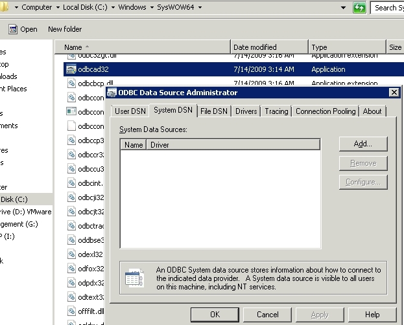Viewport: 404px width, 325px height.
Task: Click the Windows breadcrumb segment
Action: pyautogui.click(x=132, y=7)
